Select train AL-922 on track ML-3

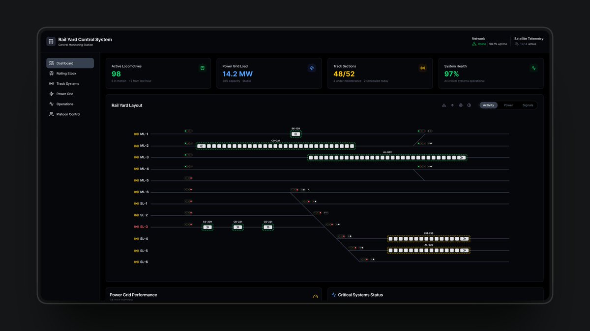(x=387, y=157)
